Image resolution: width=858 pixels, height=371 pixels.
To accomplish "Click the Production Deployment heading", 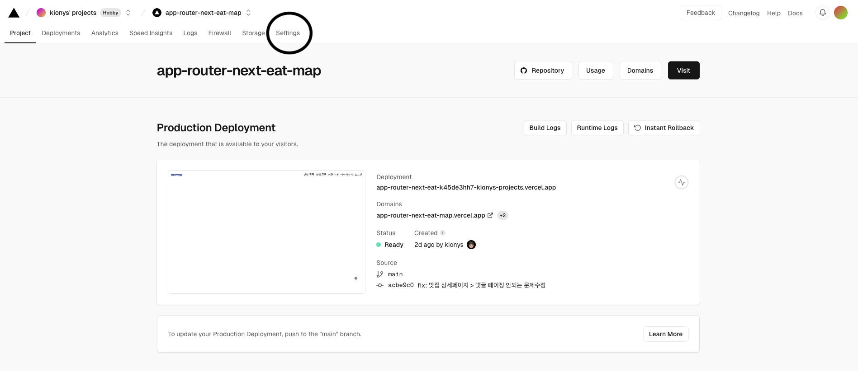I will pos(216,128).
